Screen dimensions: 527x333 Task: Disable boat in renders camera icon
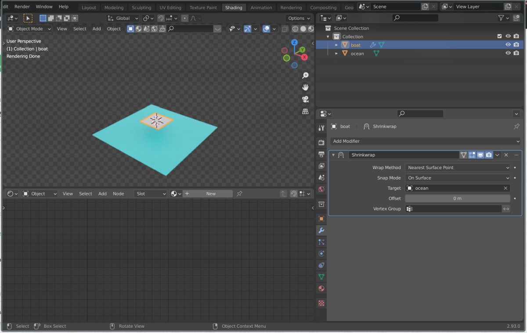point(516,45)
